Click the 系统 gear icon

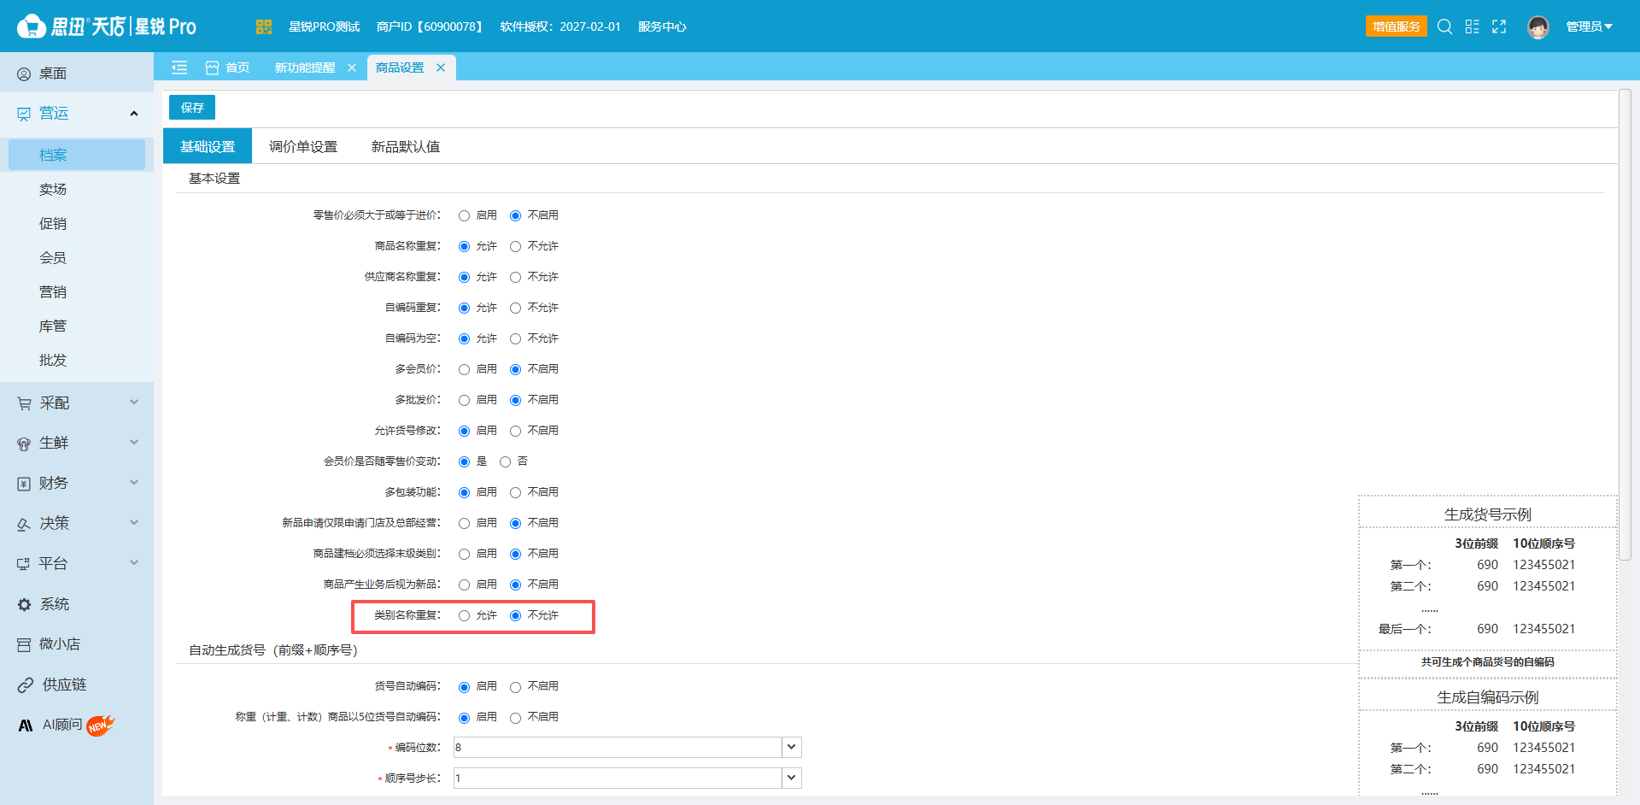click(24, 604)
